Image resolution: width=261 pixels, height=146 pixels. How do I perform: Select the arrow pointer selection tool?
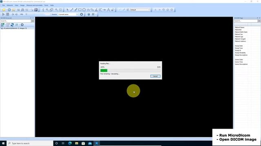[67, 10]
